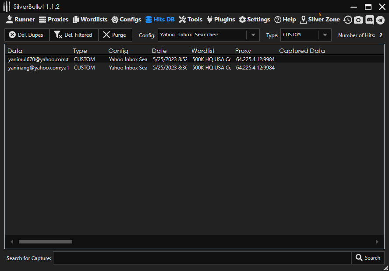
Task: Click the scrollbar left arrow
Action: 12,242
